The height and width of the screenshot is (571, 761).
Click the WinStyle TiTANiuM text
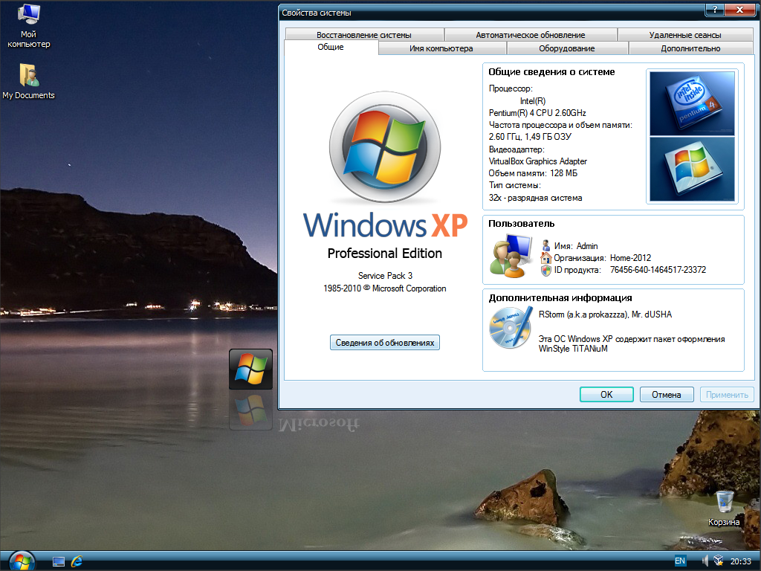573,349
